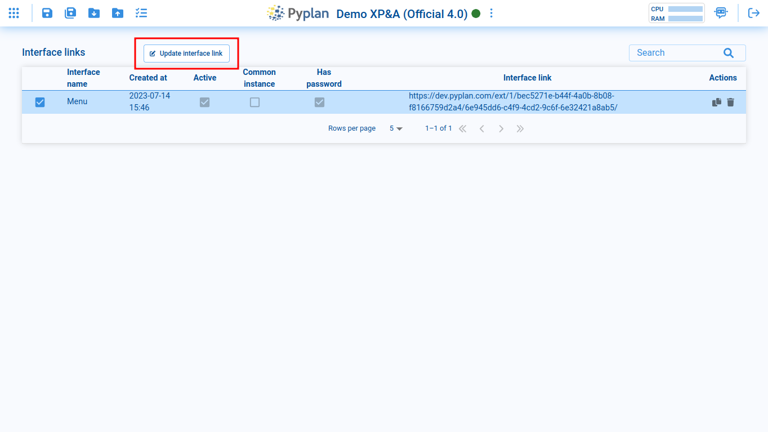
Task: Click the Save As icon
Action: pos(70,13)
